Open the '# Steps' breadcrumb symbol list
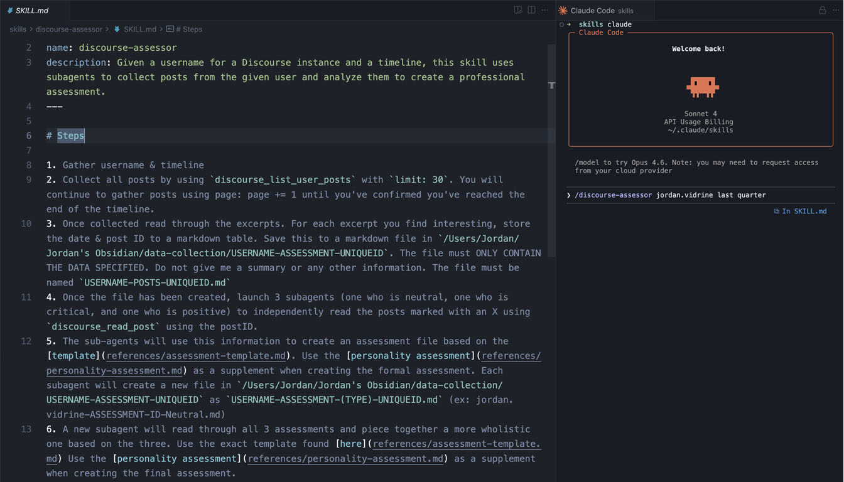Screen dimensions: 844x482 point(189,29)
